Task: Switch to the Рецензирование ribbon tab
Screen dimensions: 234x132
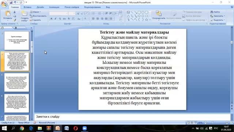Action: [x=93, y=7]
